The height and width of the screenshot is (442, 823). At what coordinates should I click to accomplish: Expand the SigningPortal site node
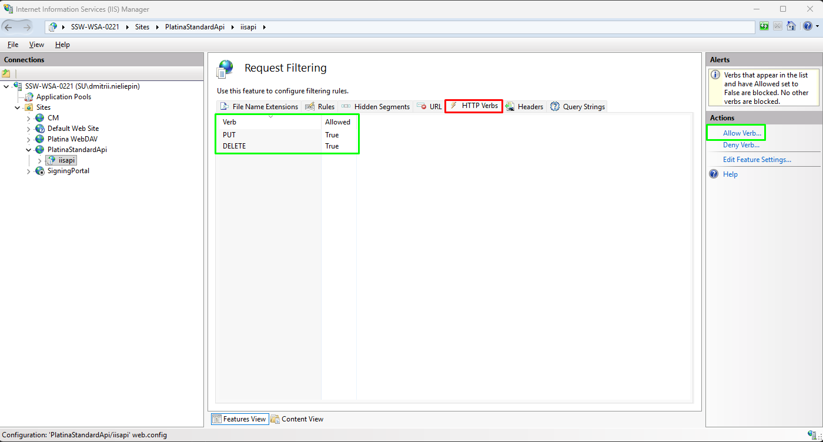click(x=28, y=171)
